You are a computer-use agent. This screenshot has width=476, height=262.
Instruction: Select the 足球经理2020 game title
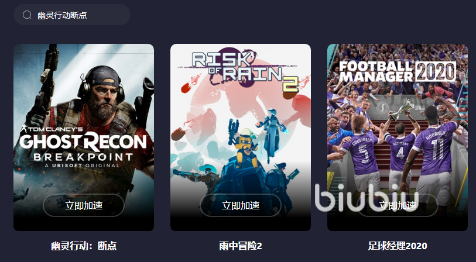coord(398,246)
